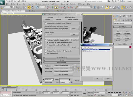Click the Set Keys key icon
Viewport: 133px width, 97px height.
pos(85,94)
